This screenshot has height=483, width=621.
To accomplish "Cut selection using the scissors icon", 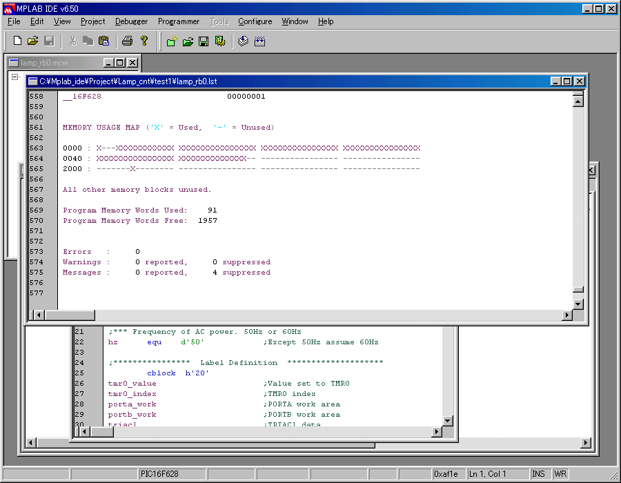I will pos(72,41).
